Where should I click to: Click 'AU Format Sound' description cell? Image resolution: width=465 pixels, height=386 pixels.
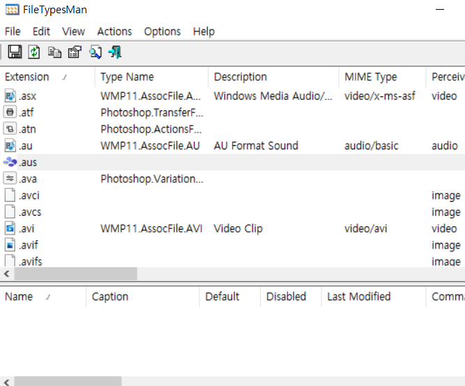(x=256, y=146)
